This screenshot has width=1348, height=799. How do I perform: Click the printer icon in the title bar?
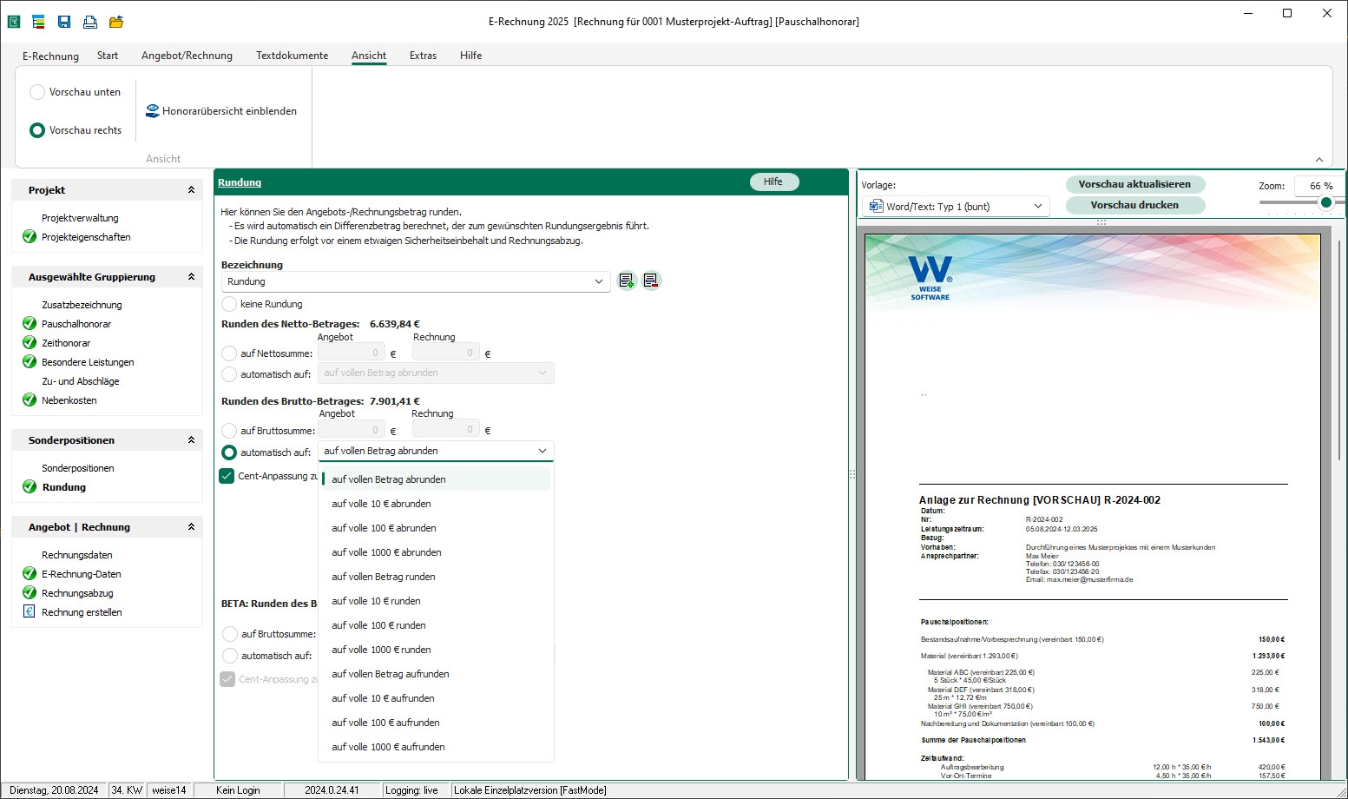click(x=89, y=22)
